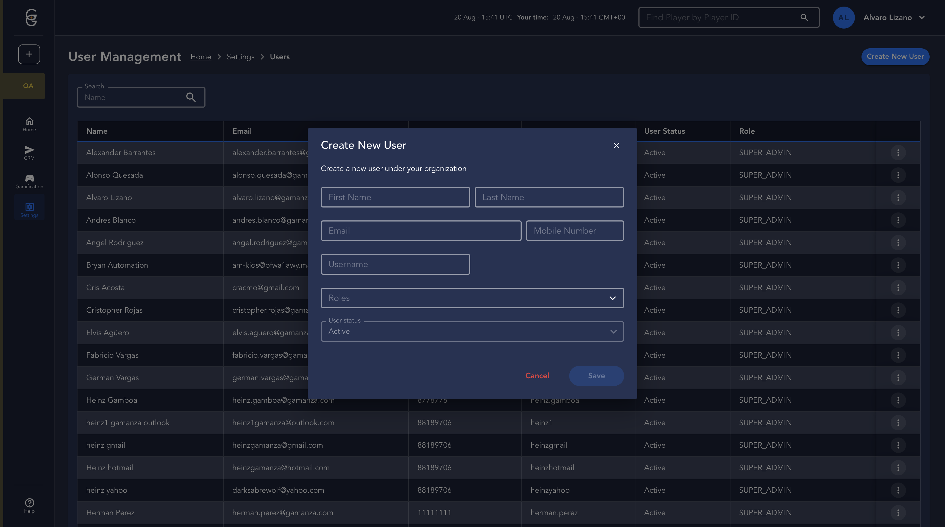The image size is (945, 527).
Task: Open Home from the sidebar
Action: [29, 125]
